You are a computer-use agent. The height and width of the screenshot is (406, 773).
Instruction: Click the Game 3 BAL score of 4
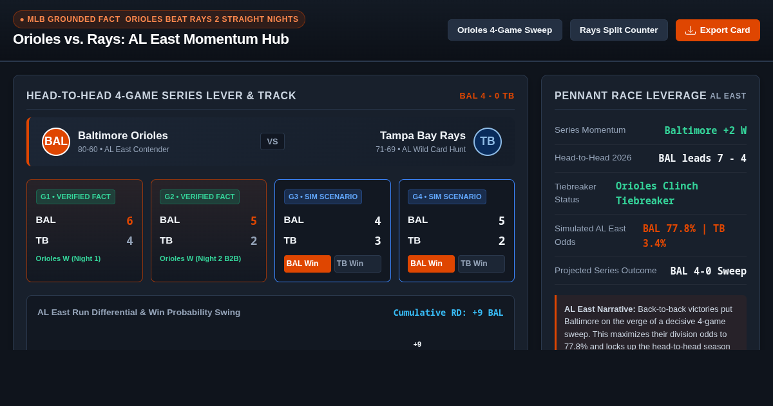[x=377, y=221]
